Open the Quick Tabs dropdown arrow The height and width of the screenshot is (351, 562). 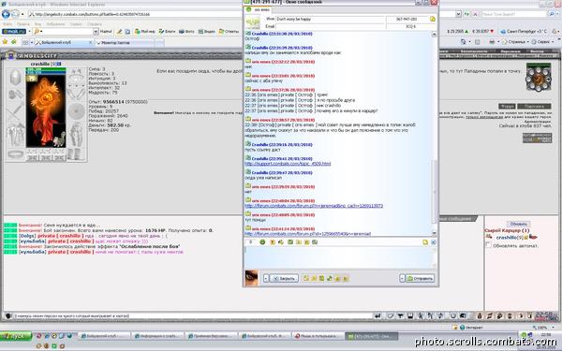pyautogui.click(x=32, y=42)
